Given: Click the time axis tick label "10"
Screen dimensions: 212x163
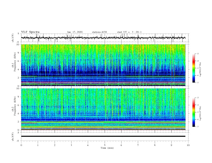Looking at the screenshot, I should tap(188, 145).
